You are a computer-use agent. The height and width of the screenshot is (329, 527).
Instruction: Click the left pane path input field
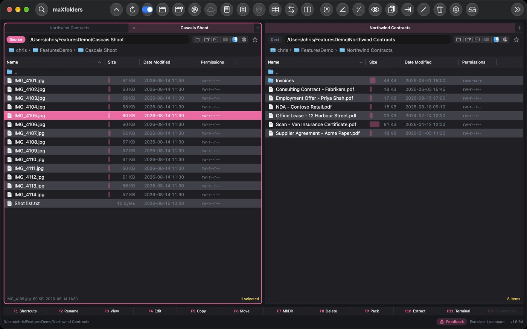[109, 39]
